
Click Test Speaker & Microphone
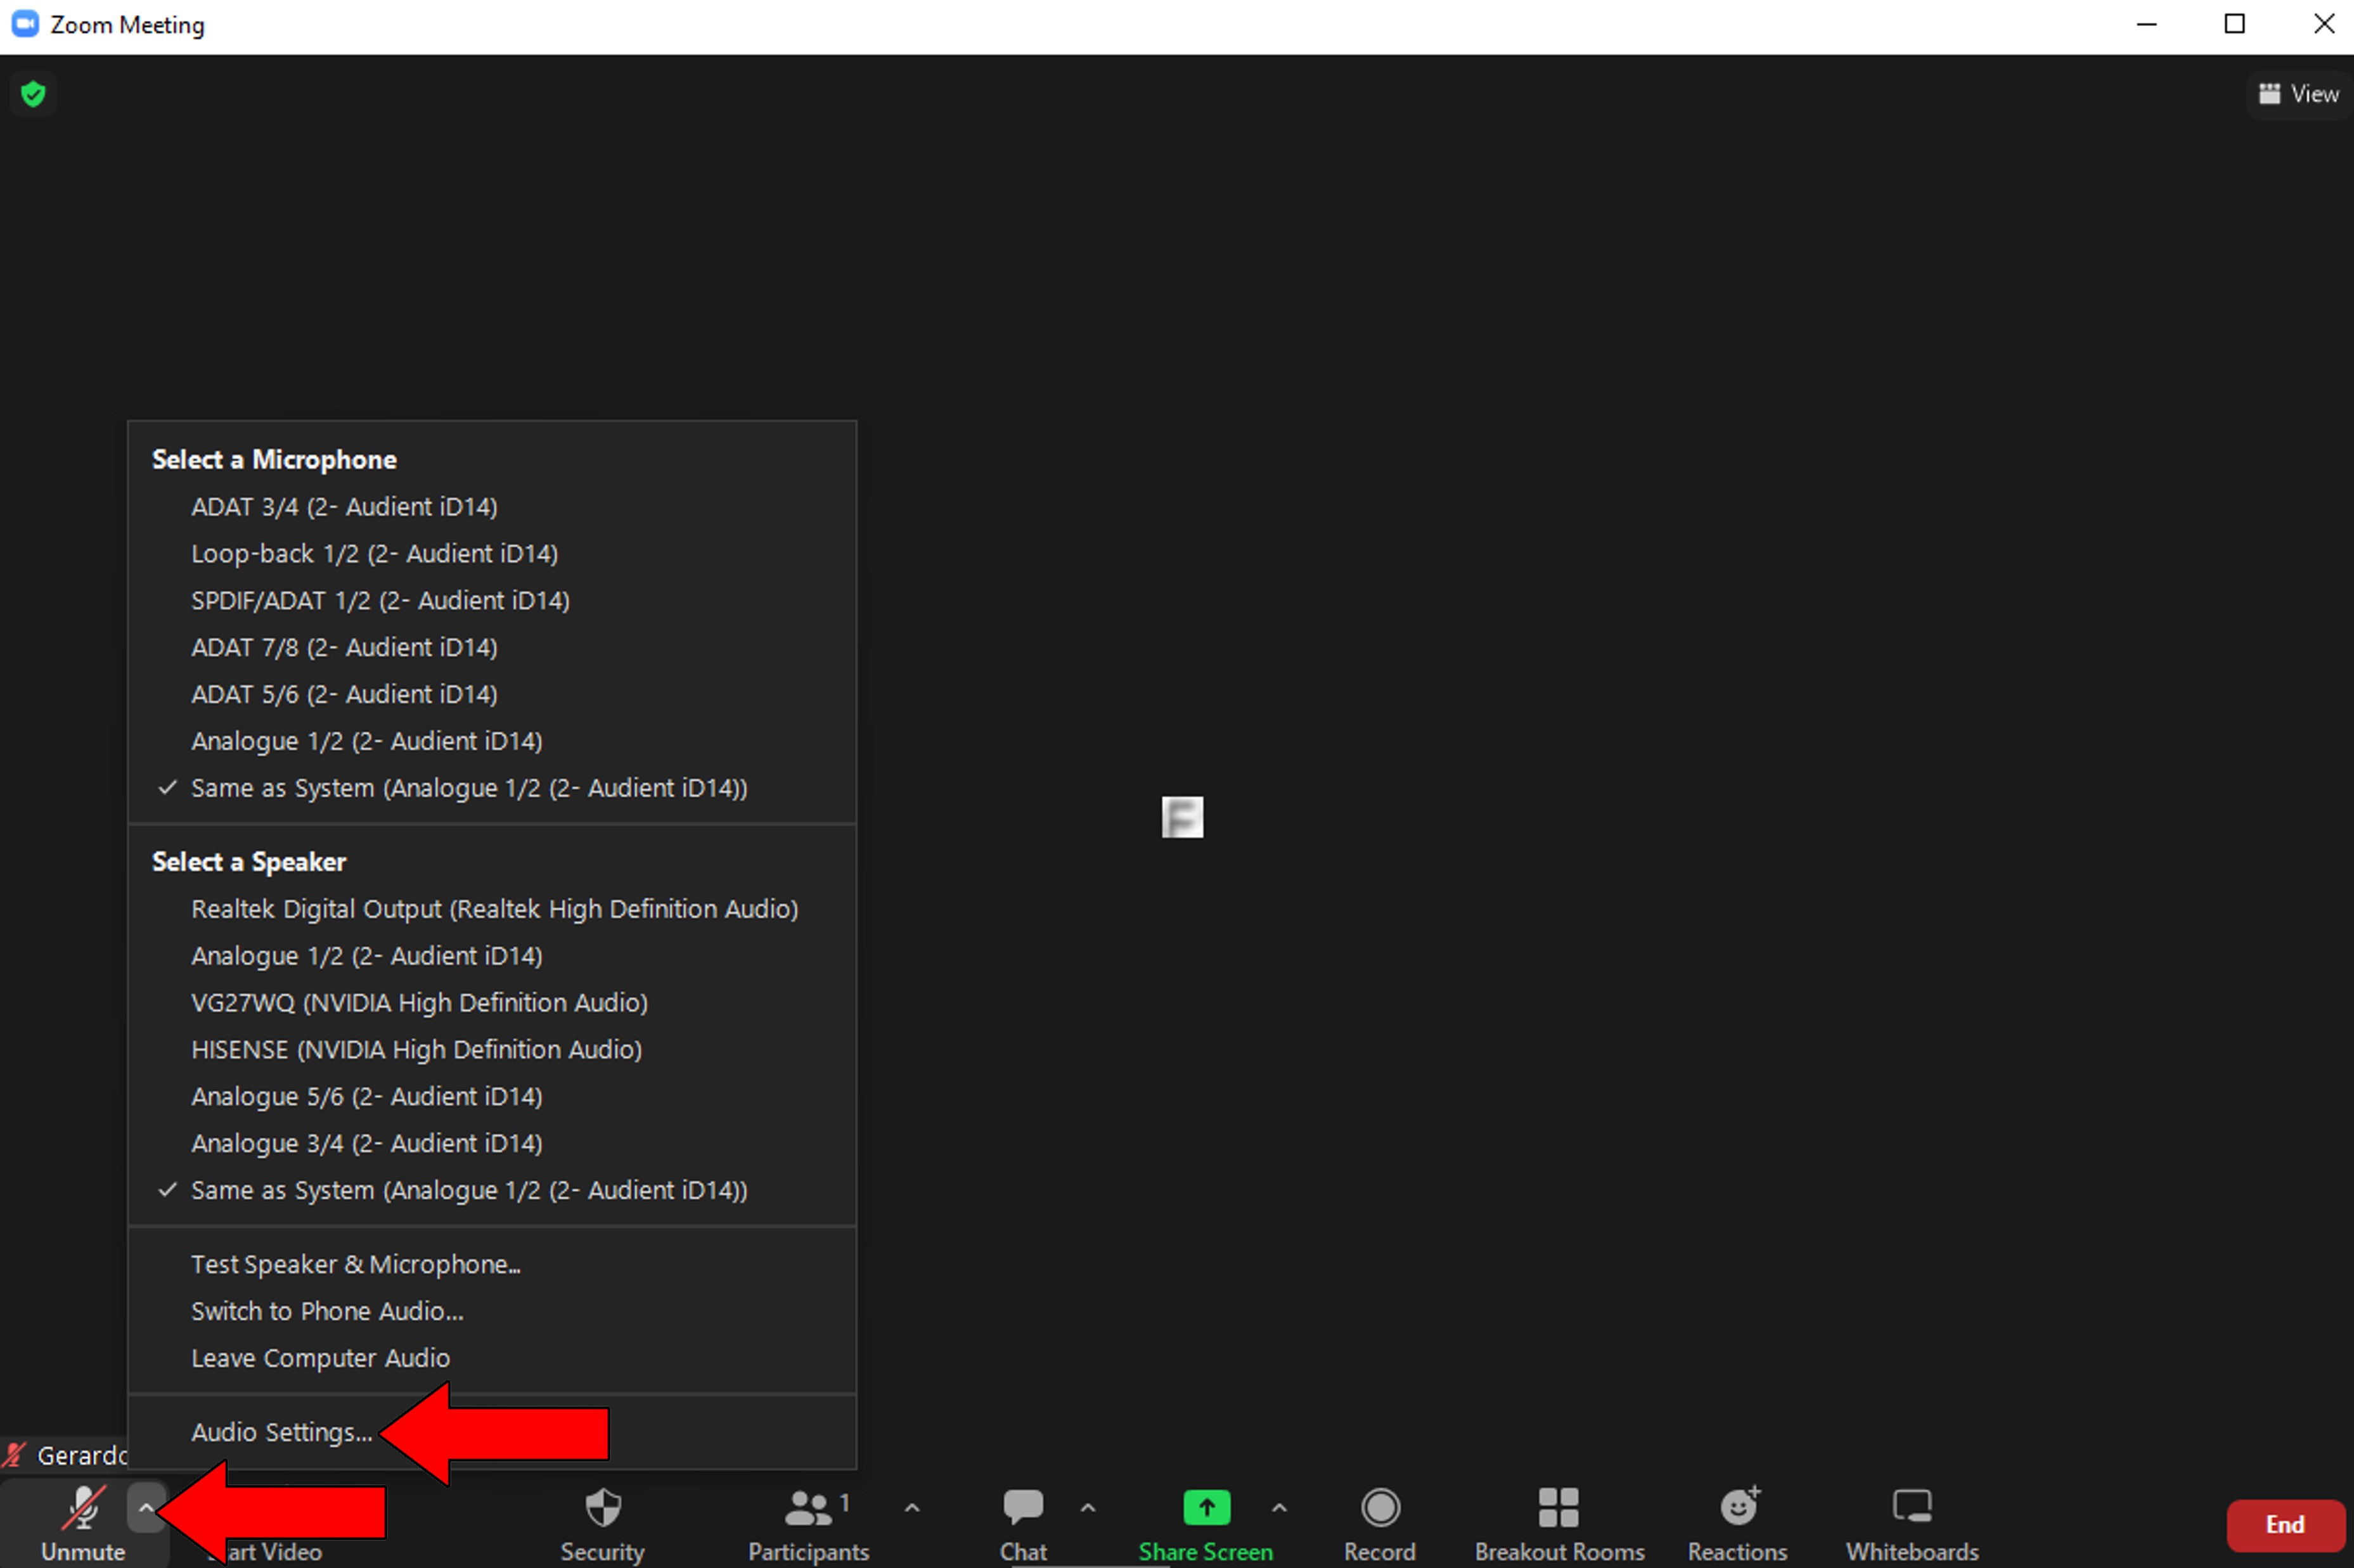click(355, 1263)
